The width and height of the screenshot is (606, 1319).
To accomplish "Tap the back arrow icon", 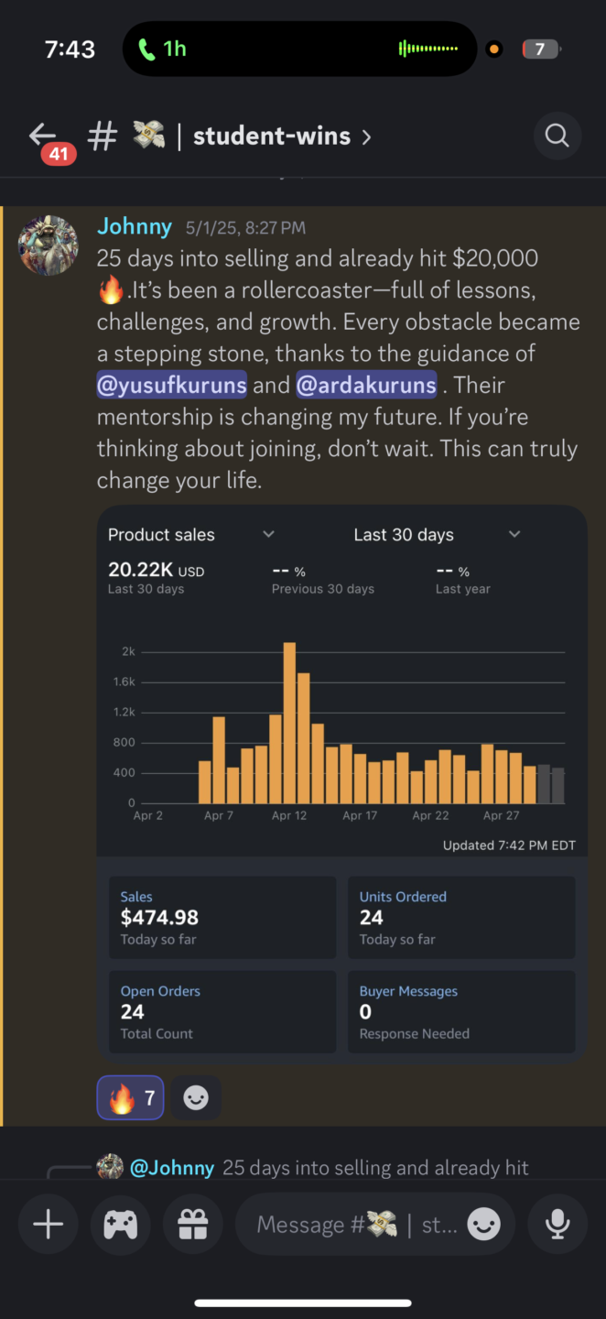I will point(43,136).
